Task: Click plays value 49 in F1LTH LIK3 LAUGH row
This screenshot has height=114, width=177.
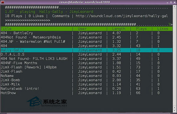Action: [138, 59]
